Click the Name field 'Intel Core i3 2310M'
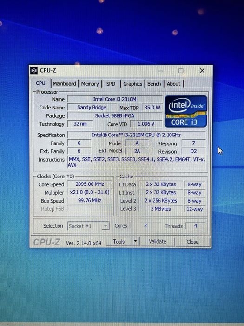Image resolution: width=244 pixels, height=326 pixels. coord(115,99)
